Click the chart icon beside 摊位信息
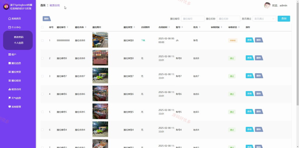Screen dimensions: 299x148 coord(10,63)
